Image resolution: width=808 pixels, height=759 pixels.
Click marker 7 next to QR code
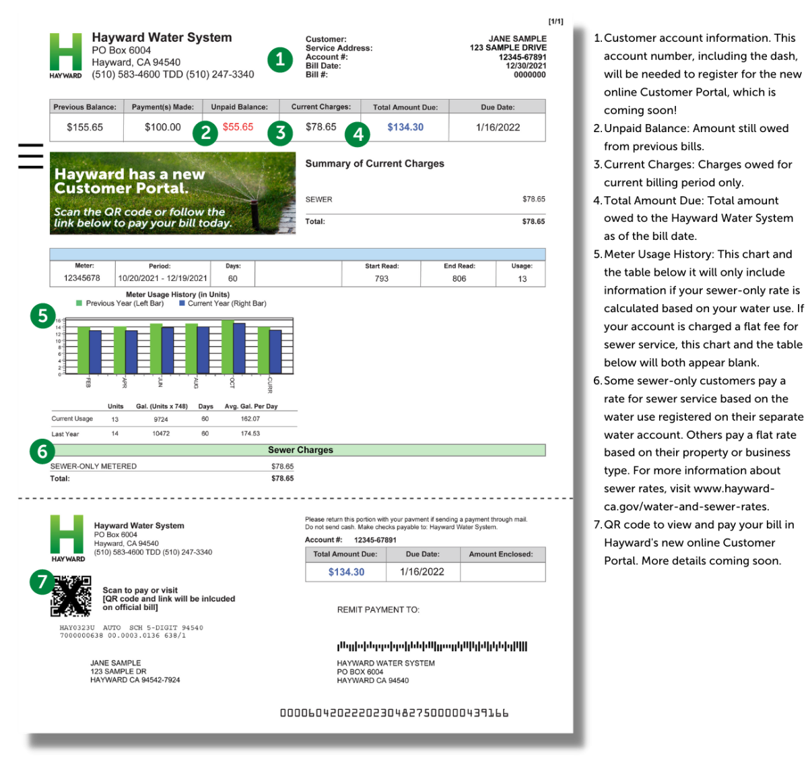(x=42, y=581)
